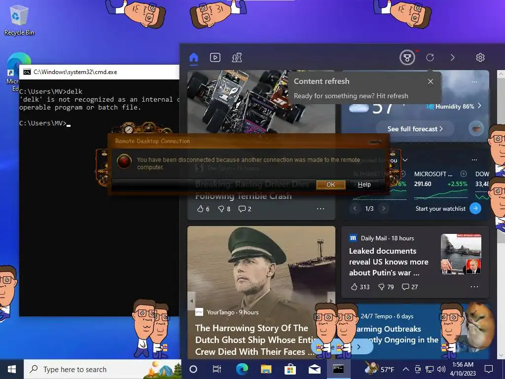
Task: Open the Play games tab in widgets
Action: coord(237,58)
